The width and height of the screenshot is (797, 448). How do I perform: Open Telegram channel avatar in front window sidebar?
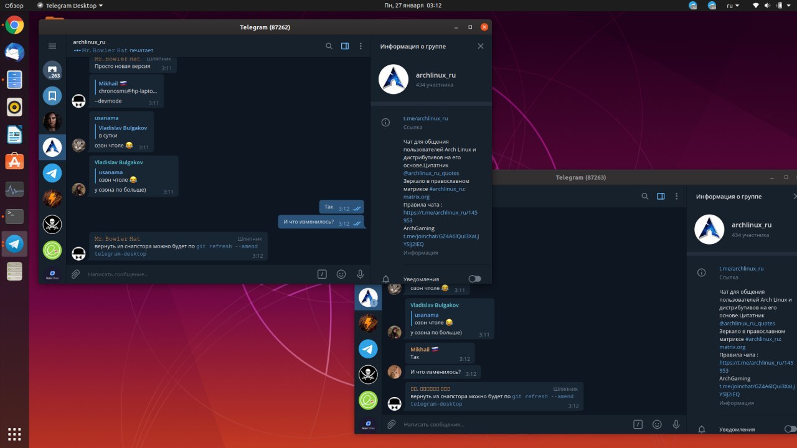coord(52,172)
